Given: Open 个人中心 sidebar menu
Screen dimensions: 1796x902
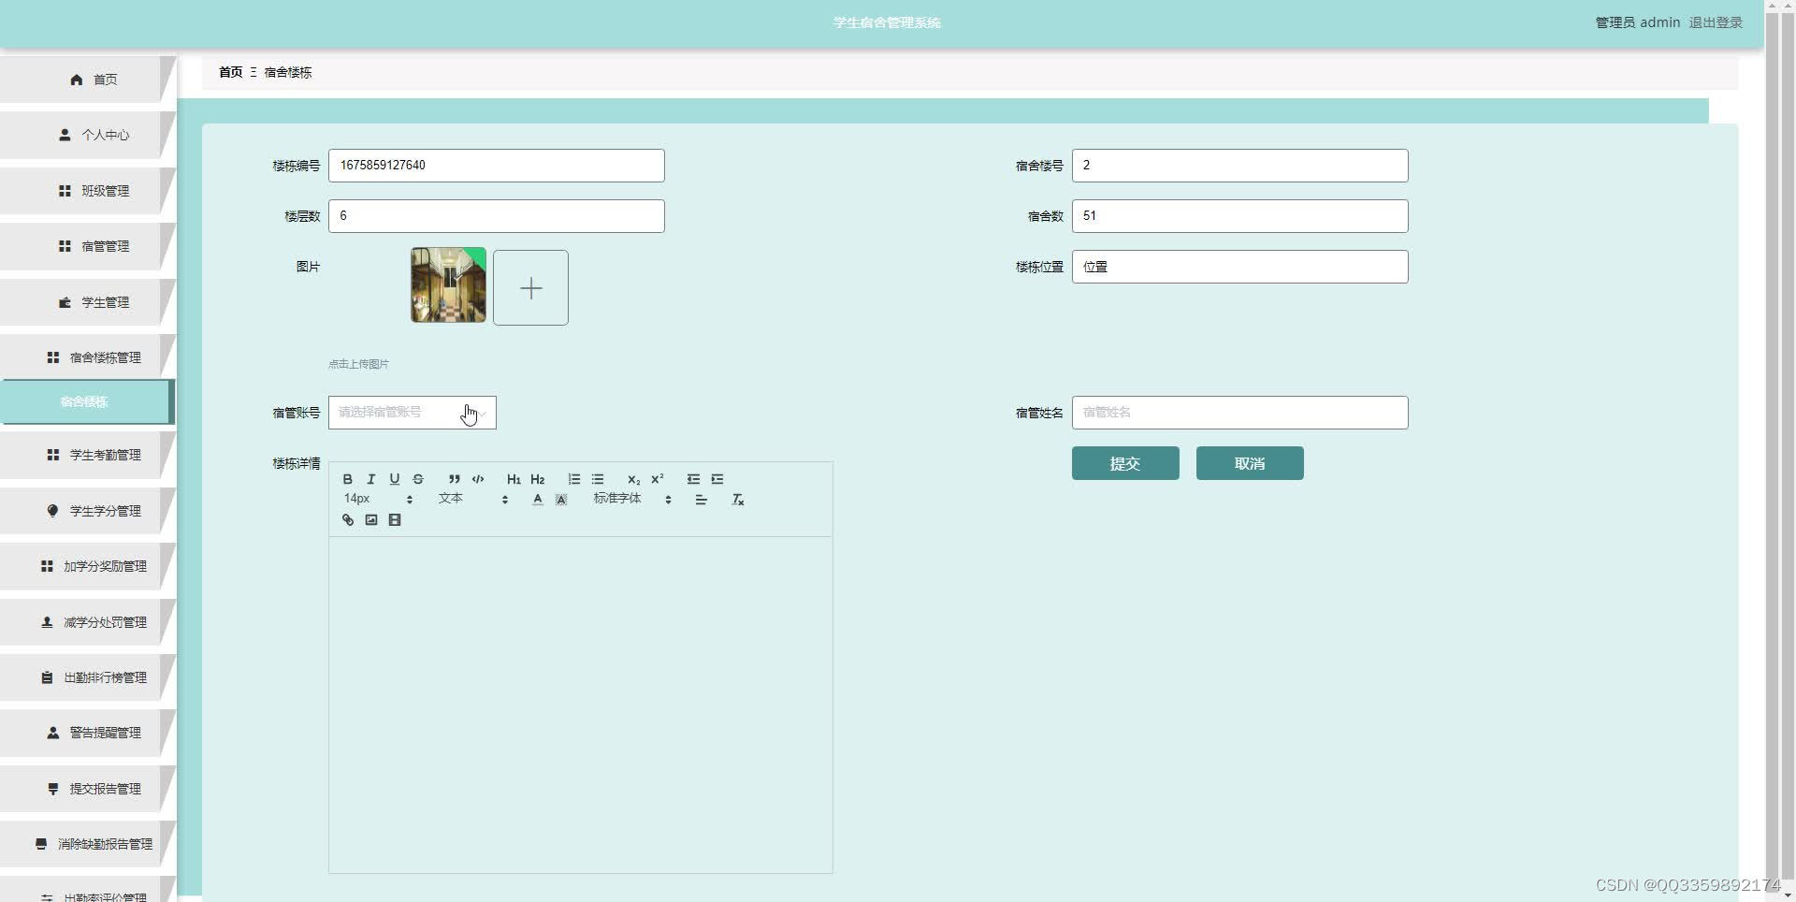Looking at the screenshot, I should click(x=87, y=135).
